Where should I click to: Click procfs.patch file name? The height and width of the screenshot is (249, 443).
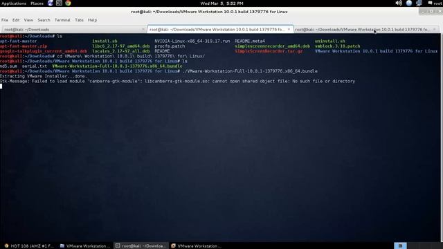[170, 46]
